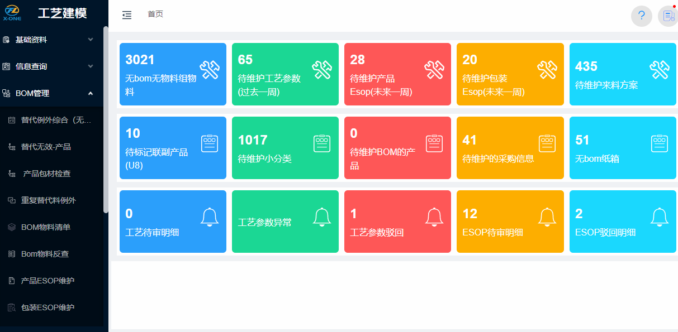Expand the 基础资料 menu chevron
Image resolution: width=678 pixels, height=332 pixels.
[x=91, y=40]
